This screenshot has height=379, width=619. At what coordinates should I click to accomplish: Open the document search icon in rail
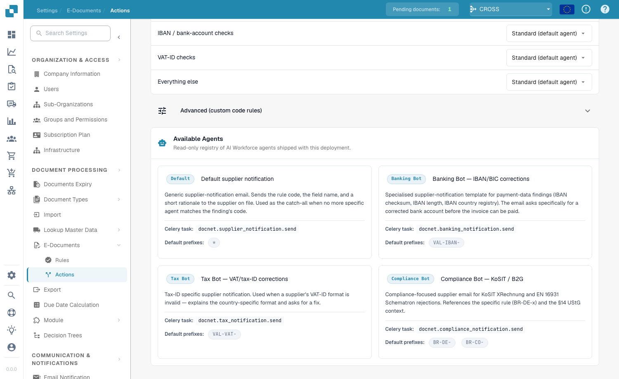(12, 69)
